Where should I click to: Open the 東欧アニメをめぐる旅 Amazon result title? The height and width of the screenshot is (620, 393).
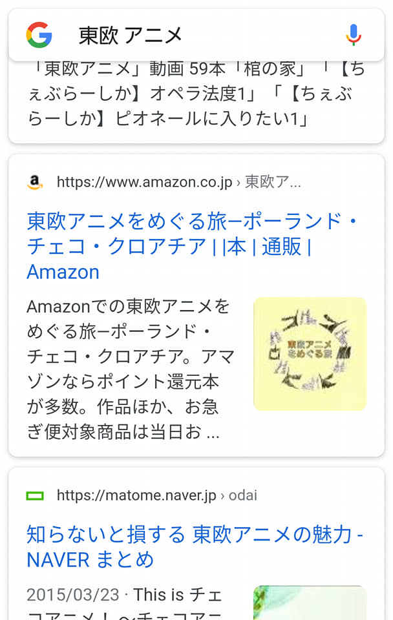(x=192, y=246)
